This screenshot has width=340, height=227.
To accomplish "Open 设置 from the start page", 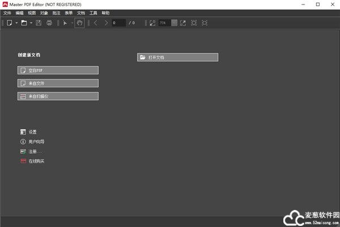I will click(32, 132).
